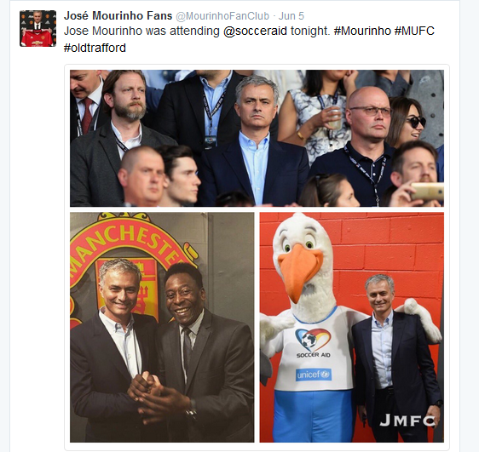Open the #MUFC hashtag
Viewport: 479px width, 452px height.
[414, 31]
